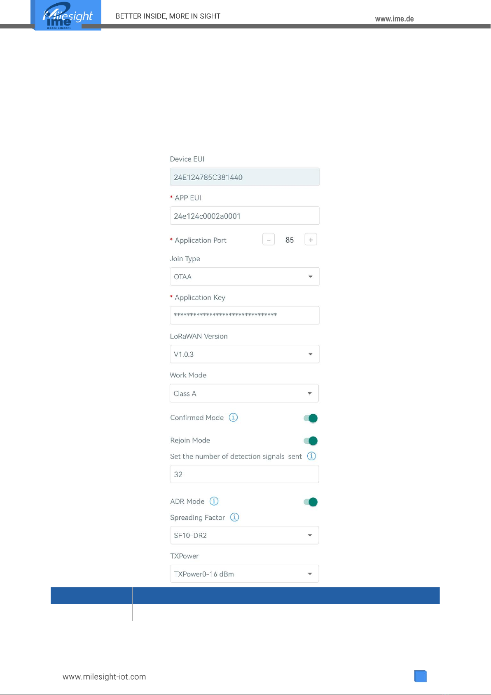
Task: Click the Application Key password field
Action: click(244, 316)
